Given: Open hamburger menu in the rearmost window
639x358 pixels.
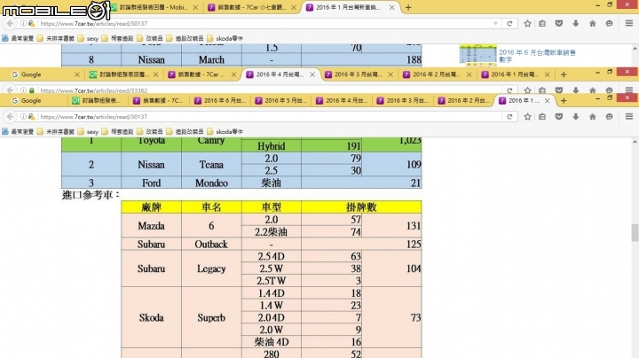Looking at the screenshot, I should click(x=629, y=23).
